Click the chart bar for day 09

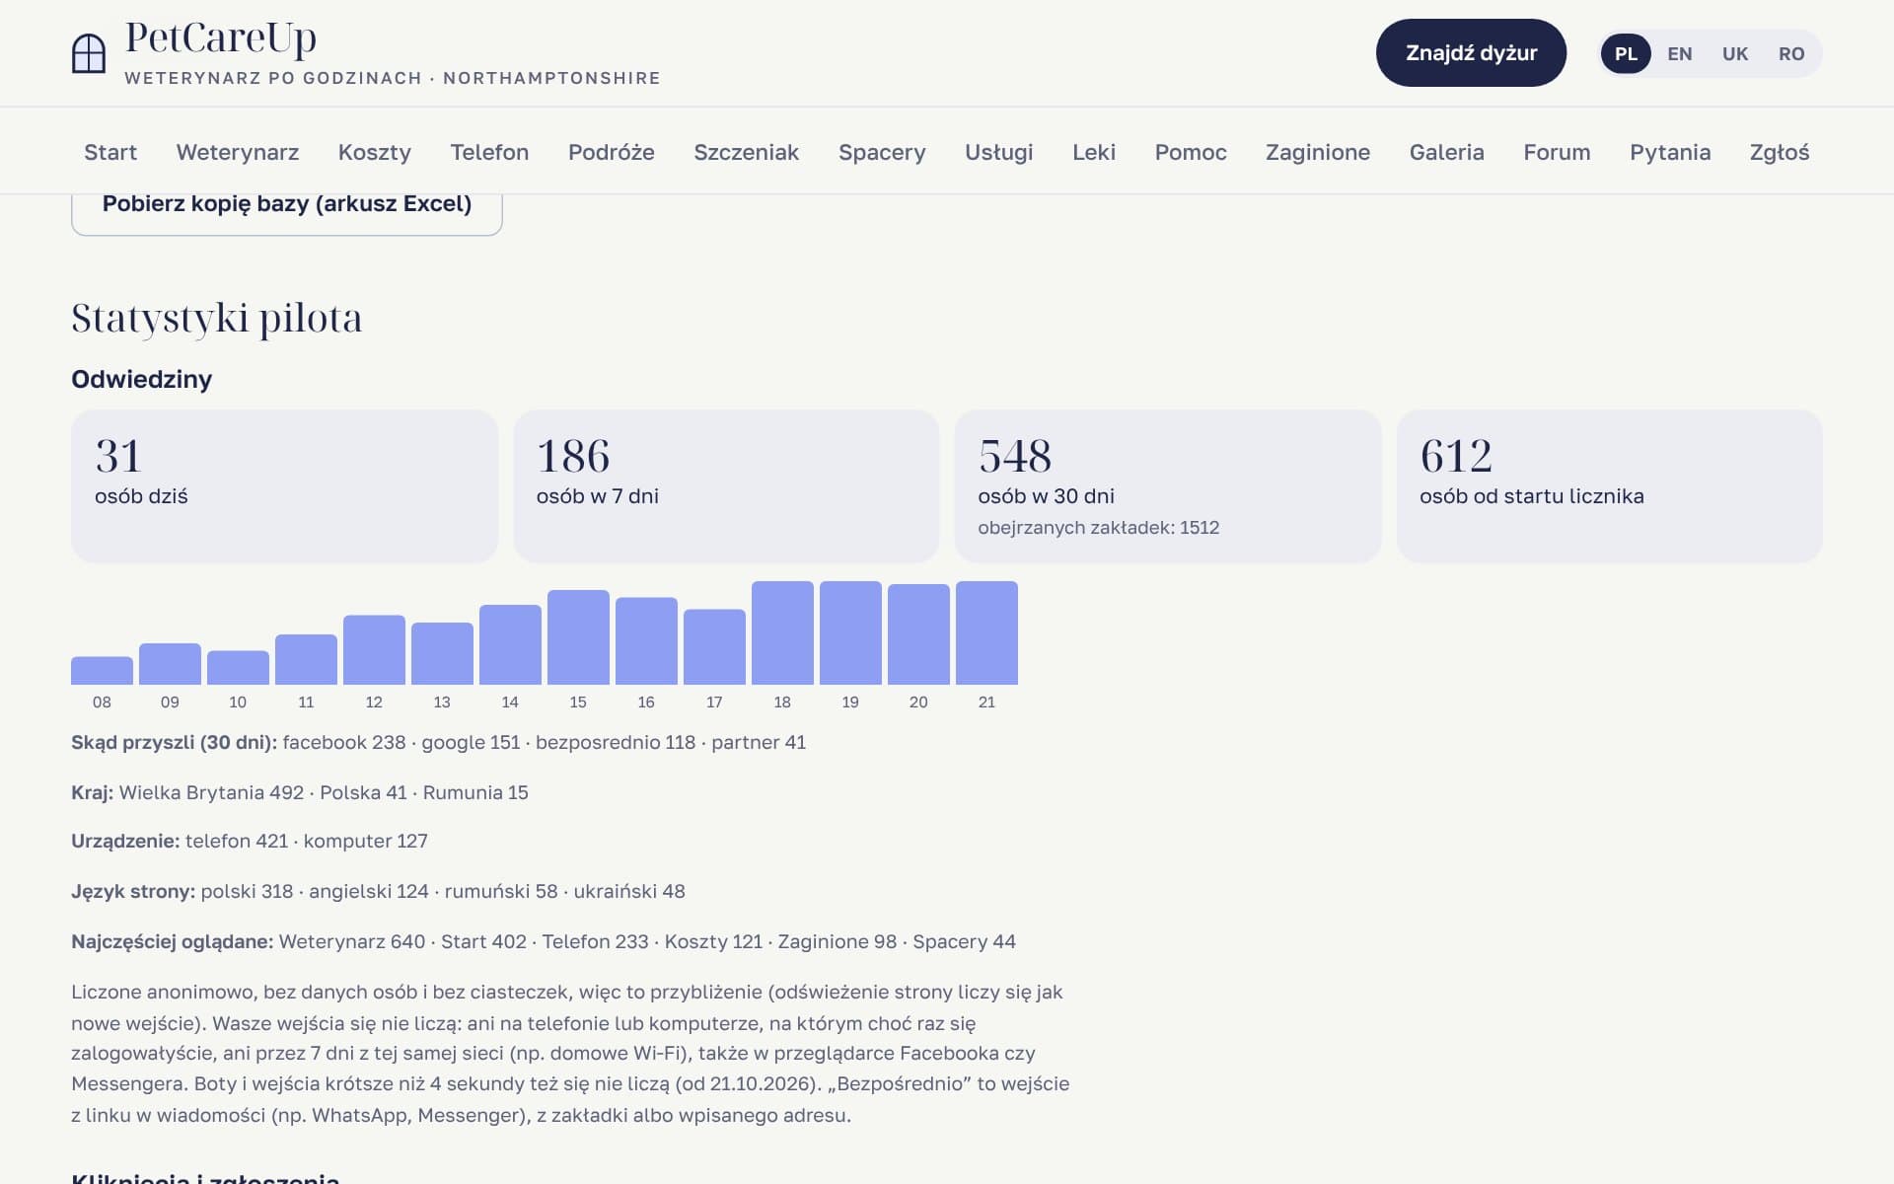(x=170, y=664)
